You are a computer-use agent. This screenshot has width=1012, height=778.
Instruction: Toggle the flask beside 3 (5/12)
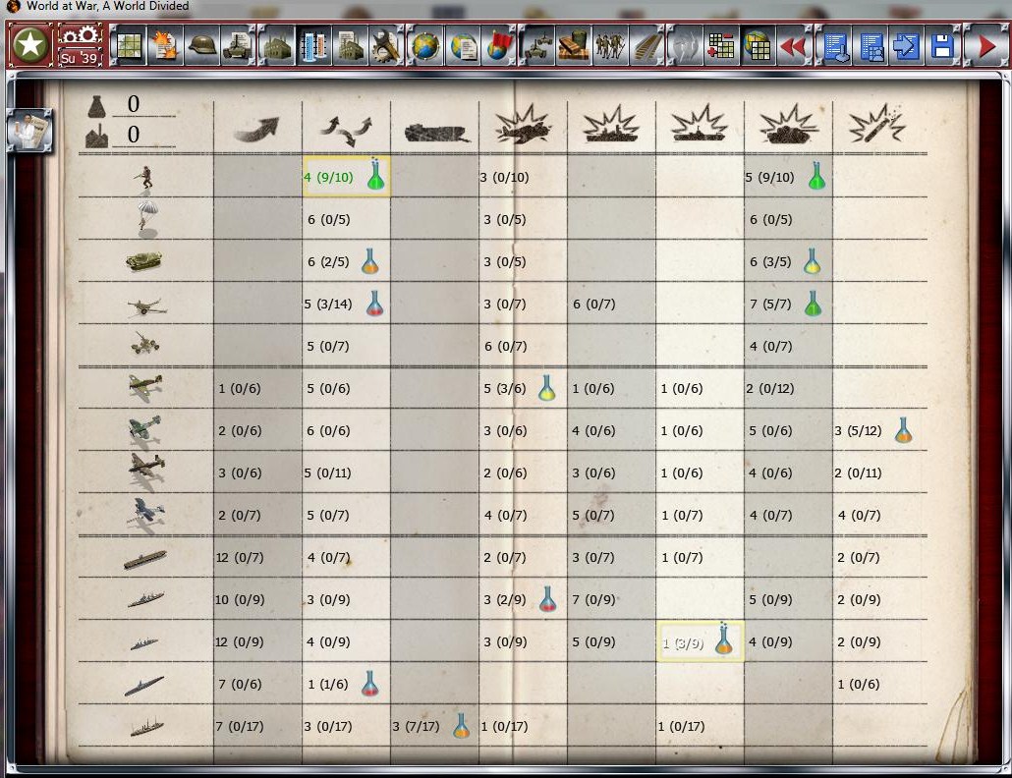pyautogui.click(x=902, y=430)
